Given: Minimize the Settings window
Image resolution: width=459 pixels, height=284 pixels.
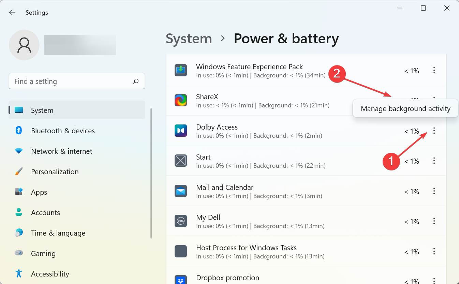Looking at the screenshot, I should click(400, 8).
